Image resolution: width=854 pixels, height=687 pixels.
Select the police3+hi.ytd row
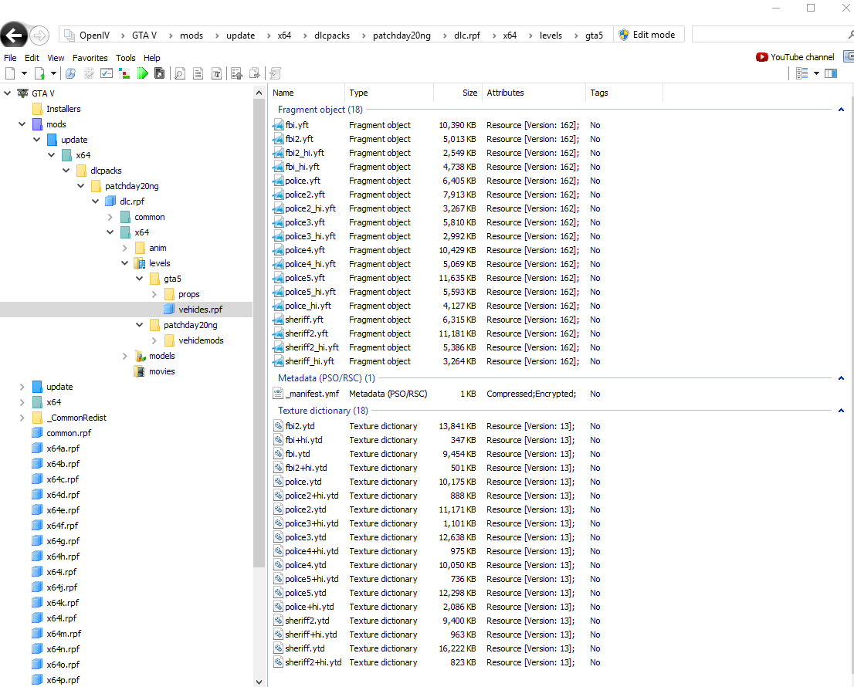click(430, 523)
